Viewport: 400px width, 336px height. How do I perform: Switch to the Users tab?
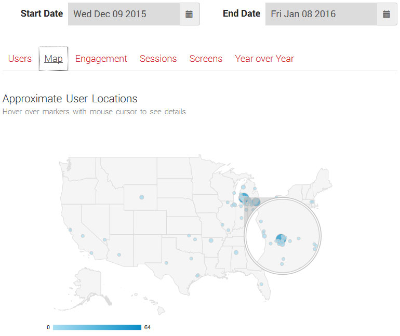pyautogui.click(x=20, y=59)
